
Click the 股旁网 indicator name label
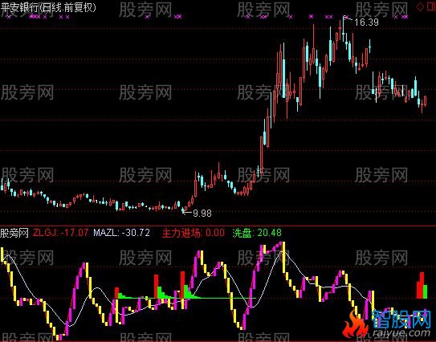[14, 233]
